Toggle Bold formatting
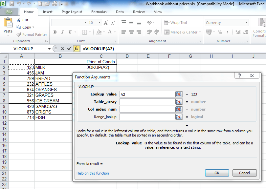This screenshot has height=189, width=266. [55, 32]
